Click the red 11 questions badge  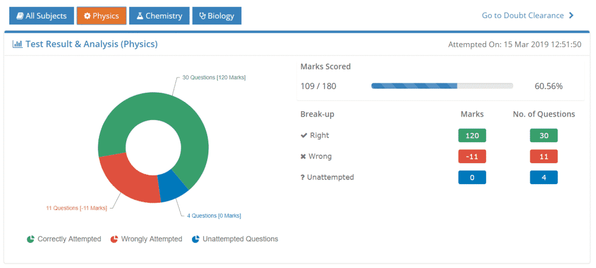click(544, 157)
